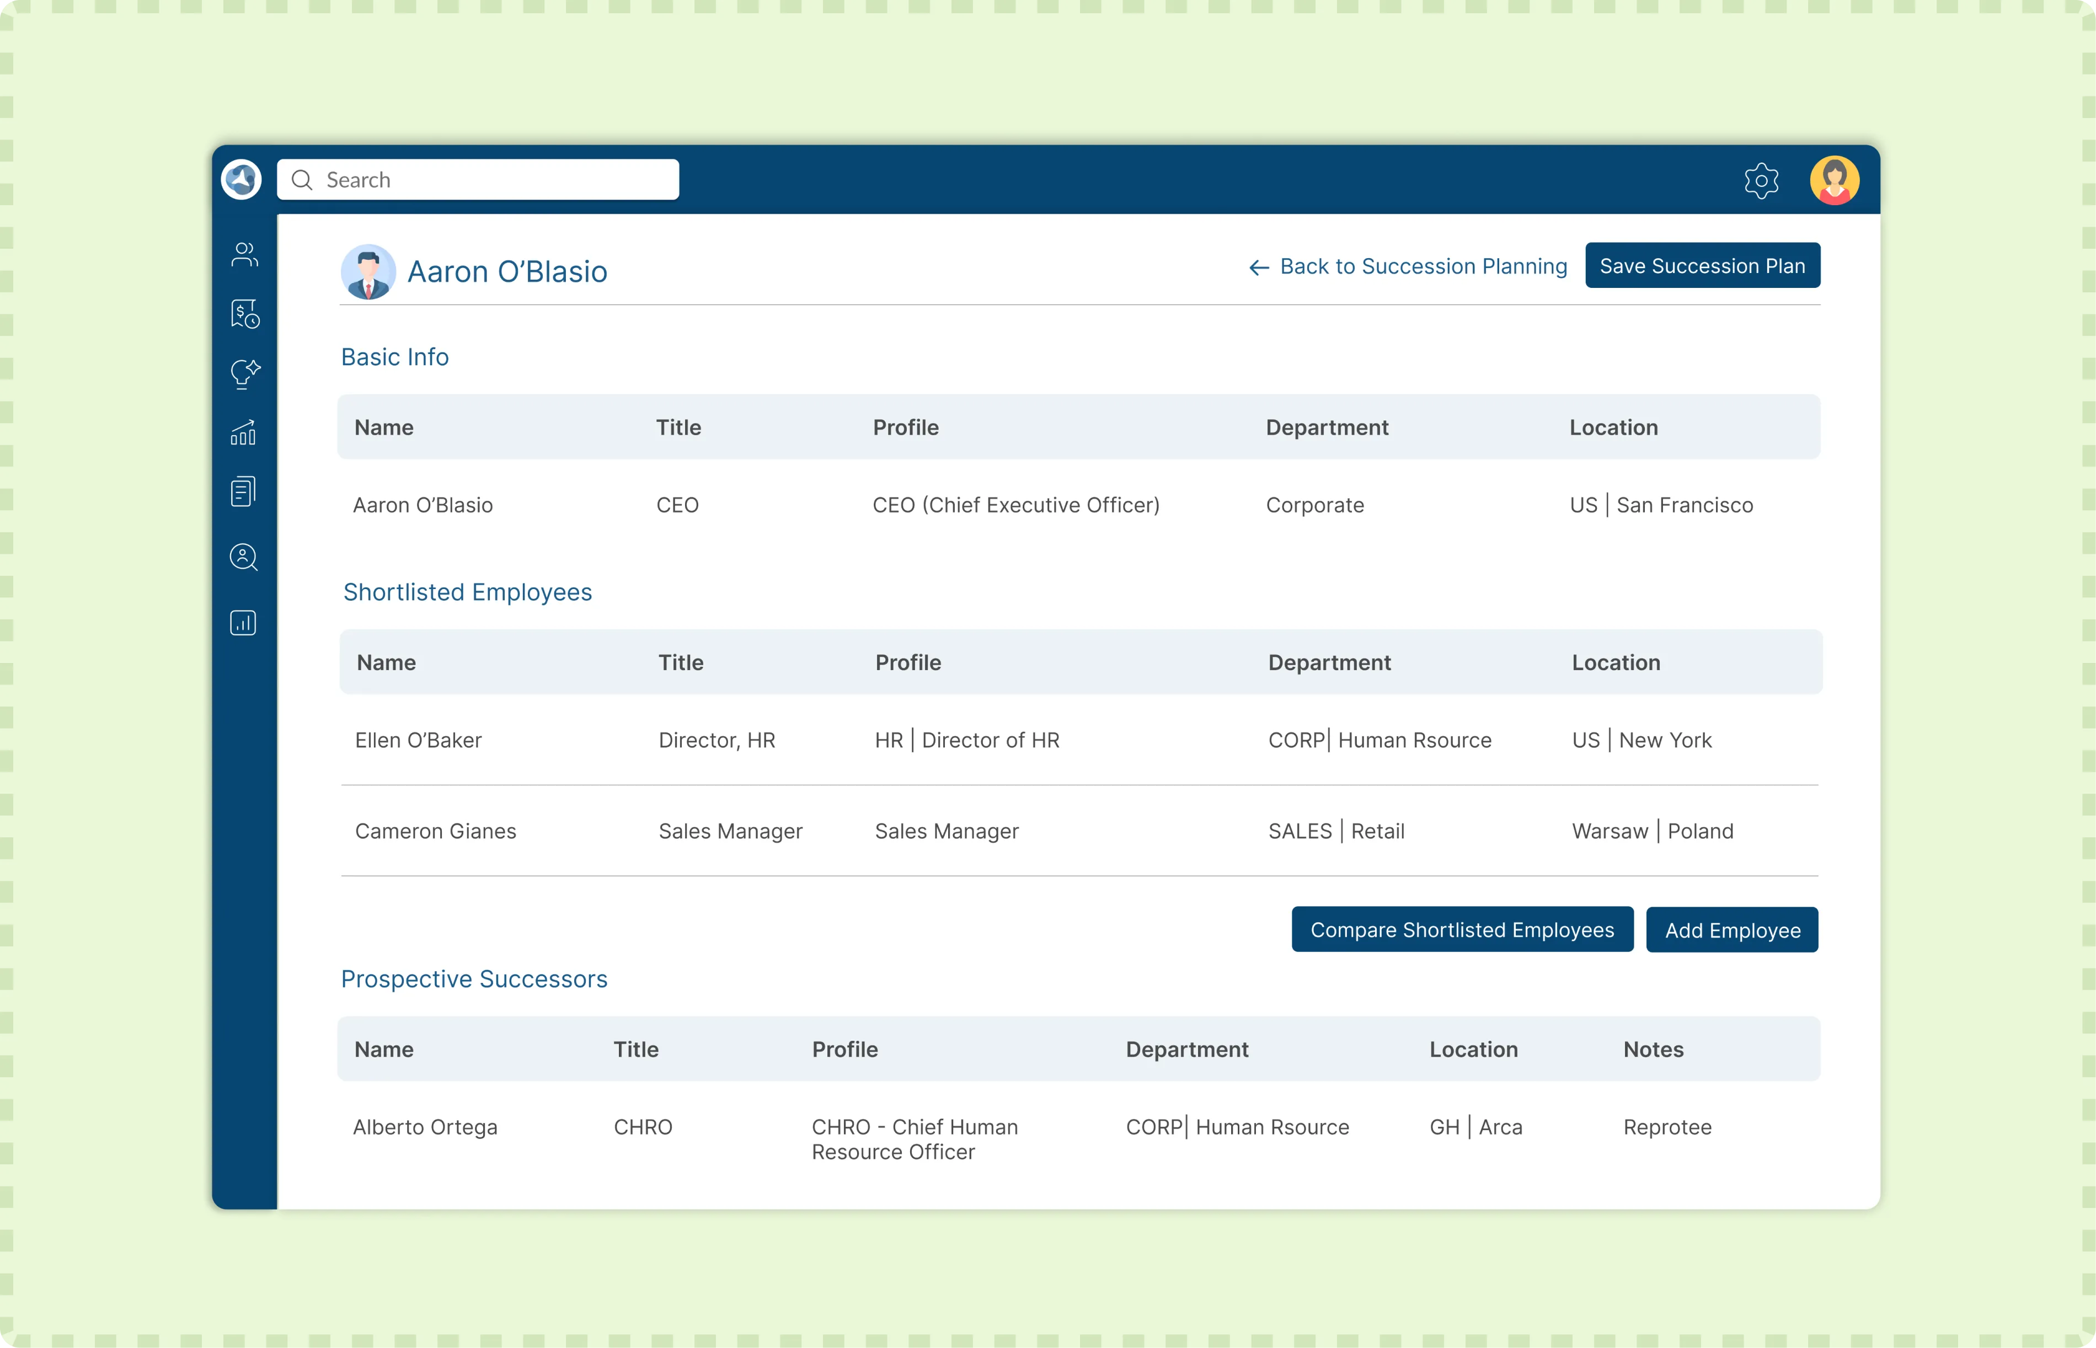Open the settings gear icon
The image size is (2096, 1348).
[1762, 180]
